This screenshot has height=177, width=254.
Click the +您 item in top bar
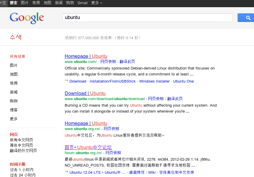pos(3,3)
